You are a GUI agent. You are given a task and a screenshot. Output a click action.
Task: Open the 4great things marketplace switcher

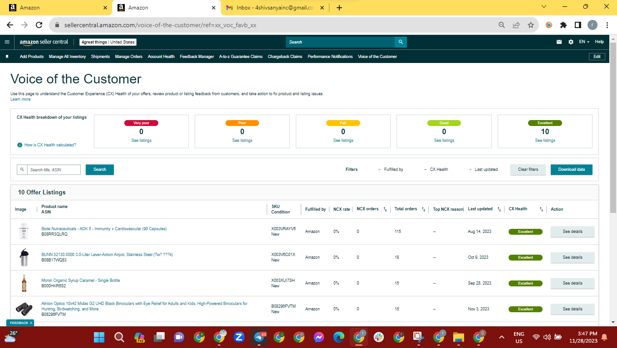coord(108,42)
